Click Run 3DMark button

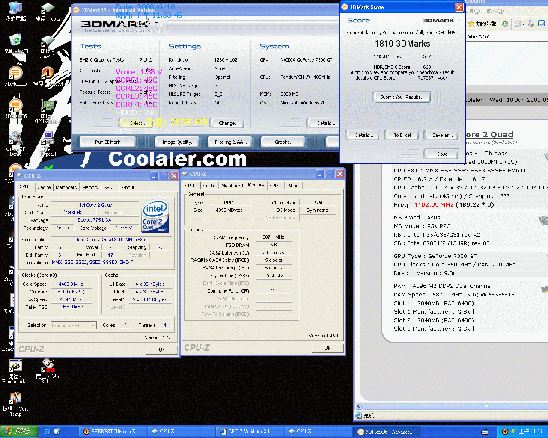pyautogui.click(x=107, y=142)
